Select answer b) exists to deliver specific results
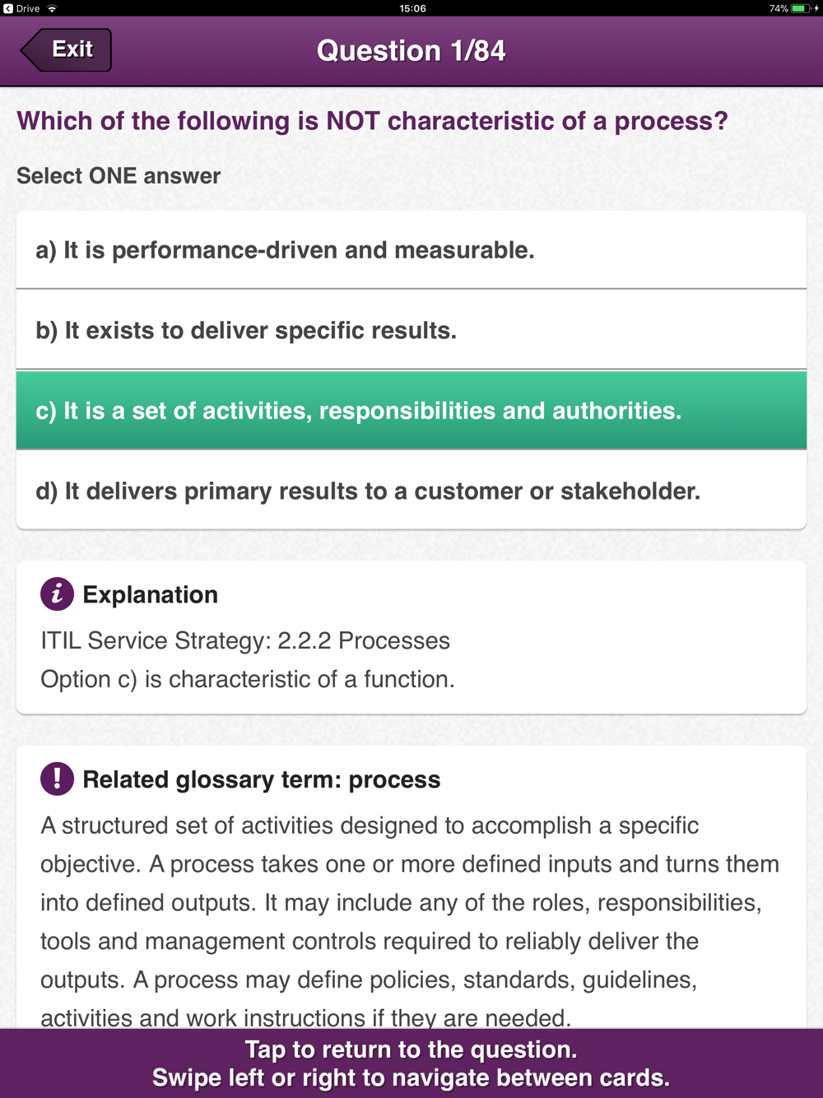Screen dimensions: 823x1098 pyautogui.click(x=411, y=330)
